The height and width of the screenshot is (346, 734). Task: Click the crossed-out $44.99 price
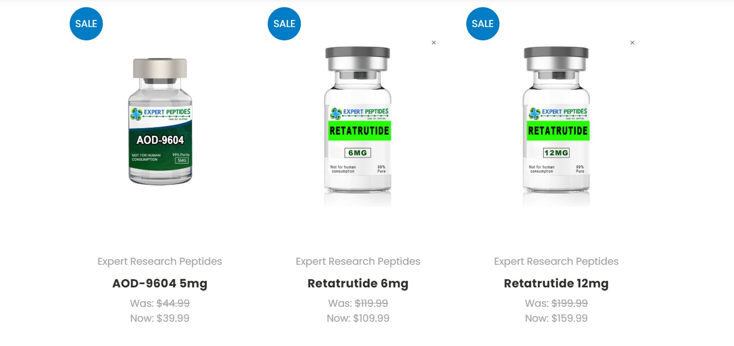click(x=173, y=303)
